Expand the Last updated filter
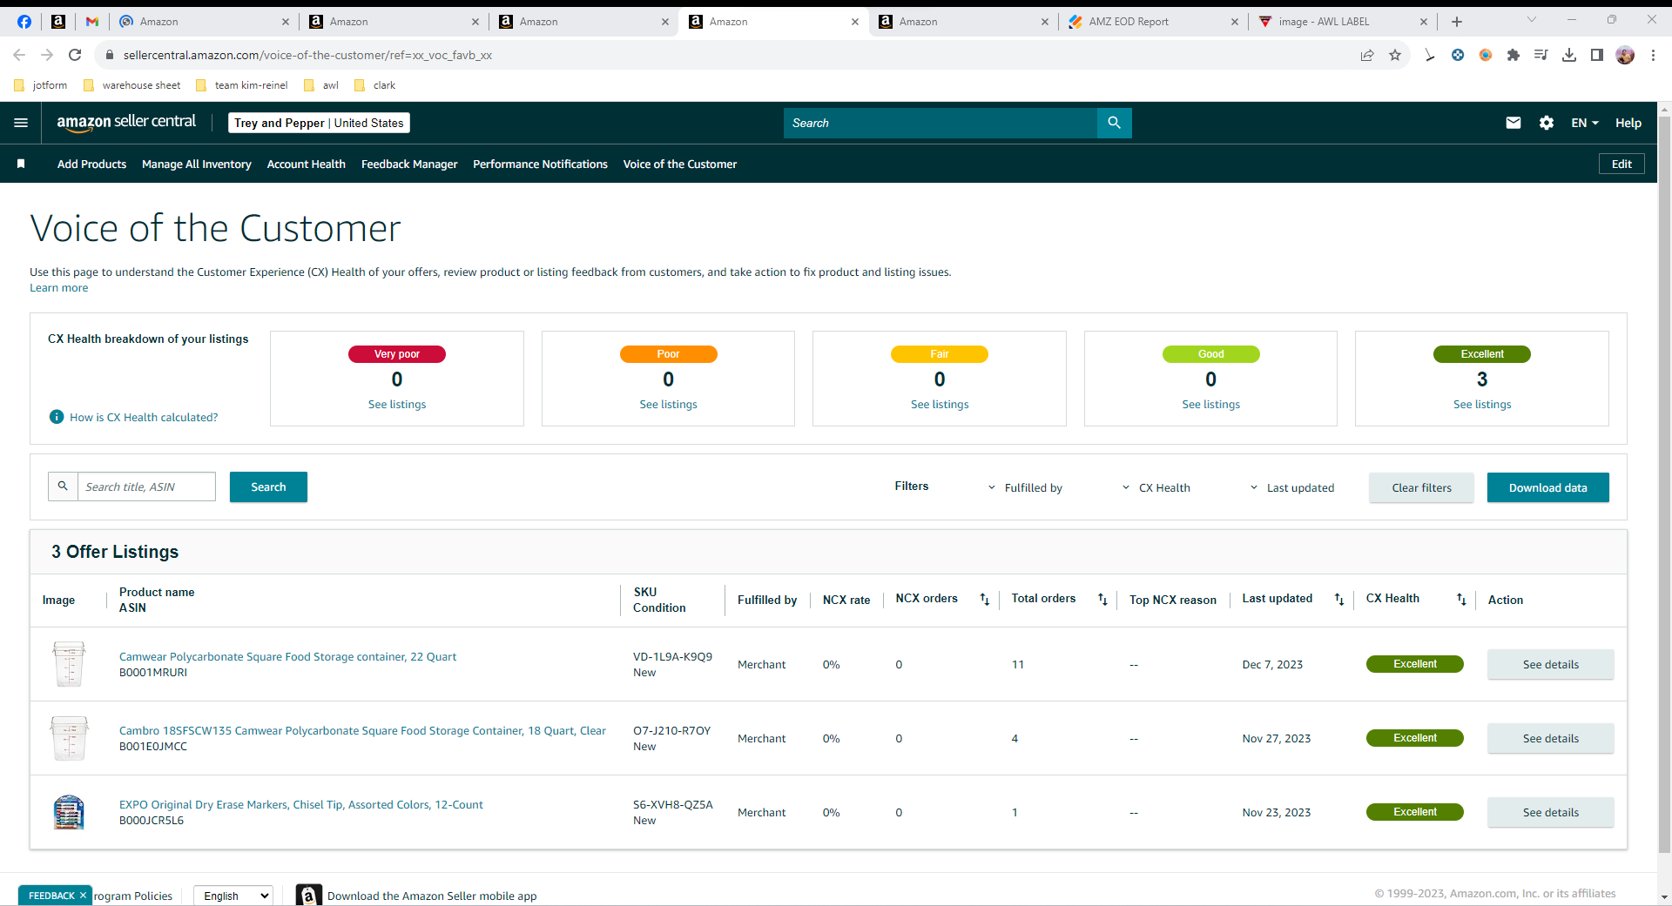 [1291, 487]
